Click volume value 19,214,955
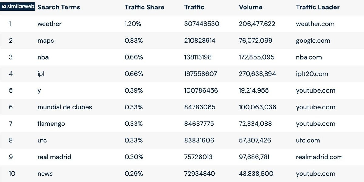Screen dimensions: 364x182 254,90
